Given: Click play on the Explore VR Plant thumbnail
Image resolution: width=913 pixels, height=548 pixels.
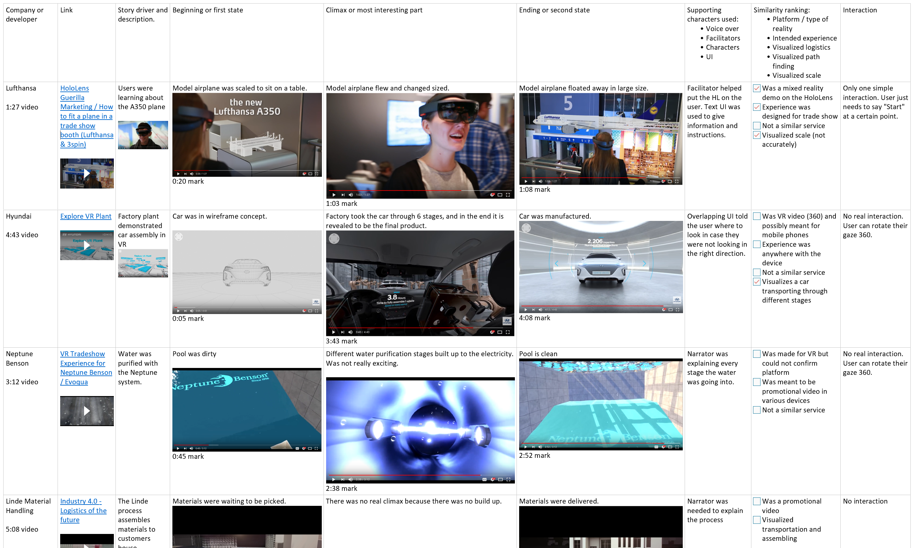Looking at the screenshot, I should pyautogui.click(x=86, y=245).
